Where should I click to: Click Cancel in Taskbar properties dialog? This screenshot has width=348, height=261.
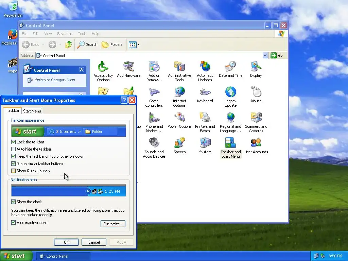click(x=94, y=242)
